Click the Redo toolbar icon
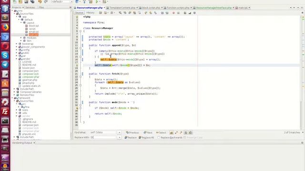Screen dimensions: 305x171 coord(46,1)
